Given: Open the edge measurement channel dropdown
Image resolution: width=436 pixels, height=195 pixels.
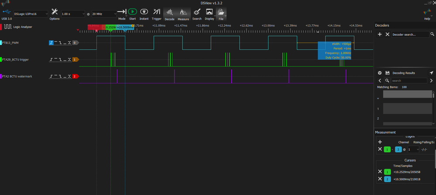Looking at the screenshot, I should coord(413,149).
